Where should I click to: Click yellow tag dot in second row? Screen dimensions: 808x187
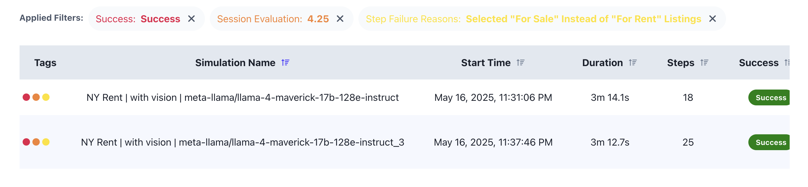[x=46, y=142]
